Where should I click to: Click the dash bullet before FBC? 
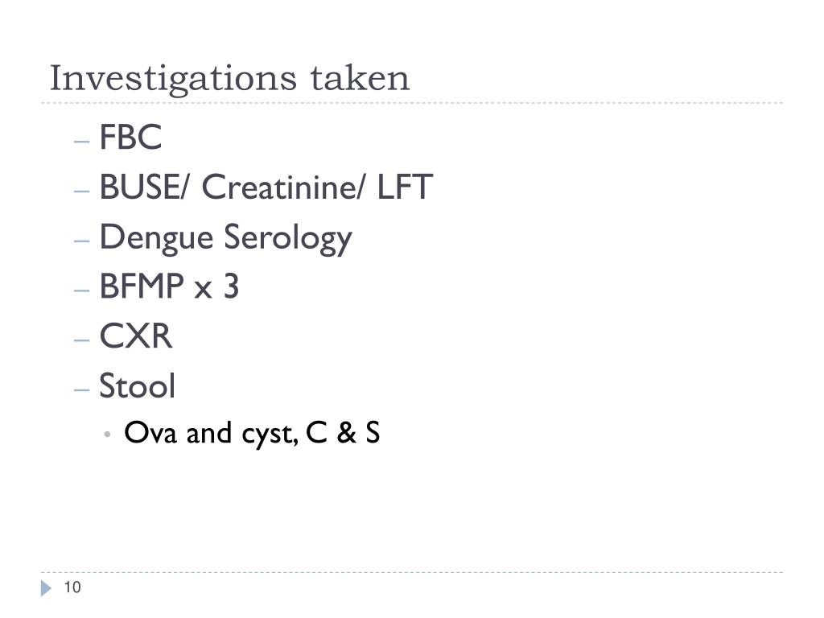coord(81,142)
